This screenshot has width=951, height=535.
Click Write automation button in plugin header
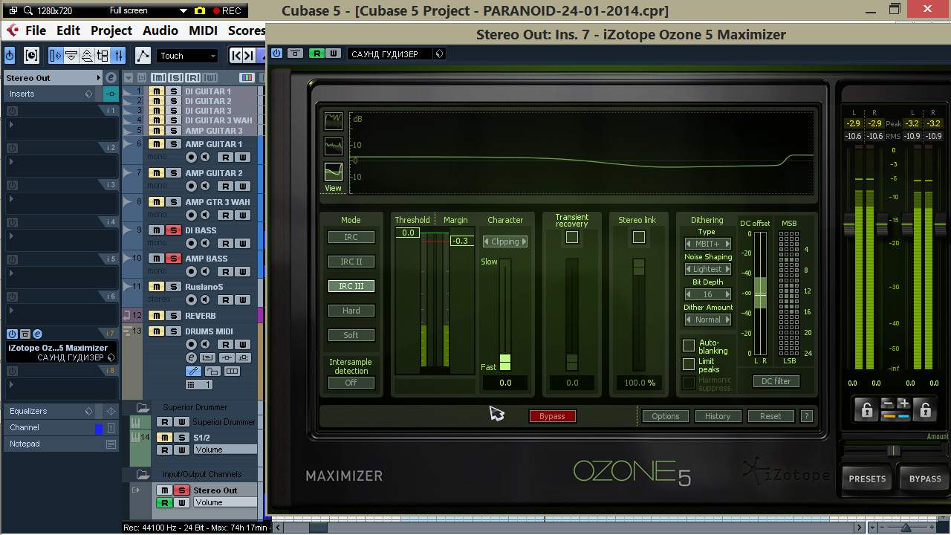coord(333,53)
